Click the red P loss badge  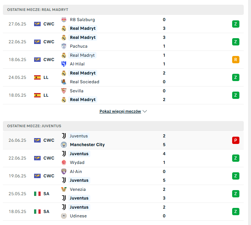(236, 140)
